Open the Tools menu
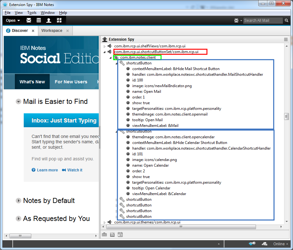Viewport: 293px width, 250px height. 32,13
